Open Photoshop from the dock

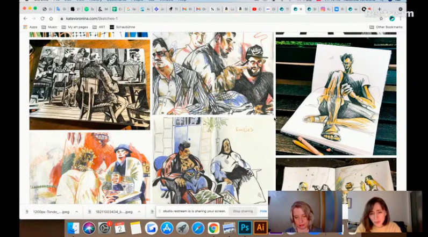point(245,228)
